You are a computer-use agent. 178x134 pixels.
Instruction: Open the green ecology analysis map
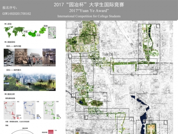tap(49, 110)
